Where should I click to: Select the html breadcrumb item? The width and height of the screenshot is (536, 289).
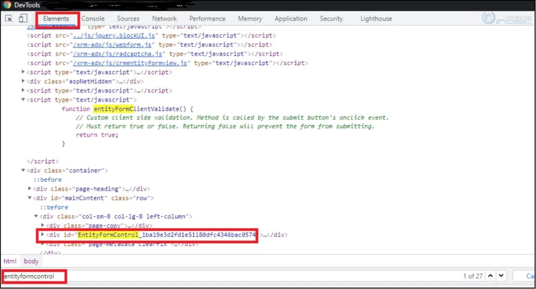10,261
